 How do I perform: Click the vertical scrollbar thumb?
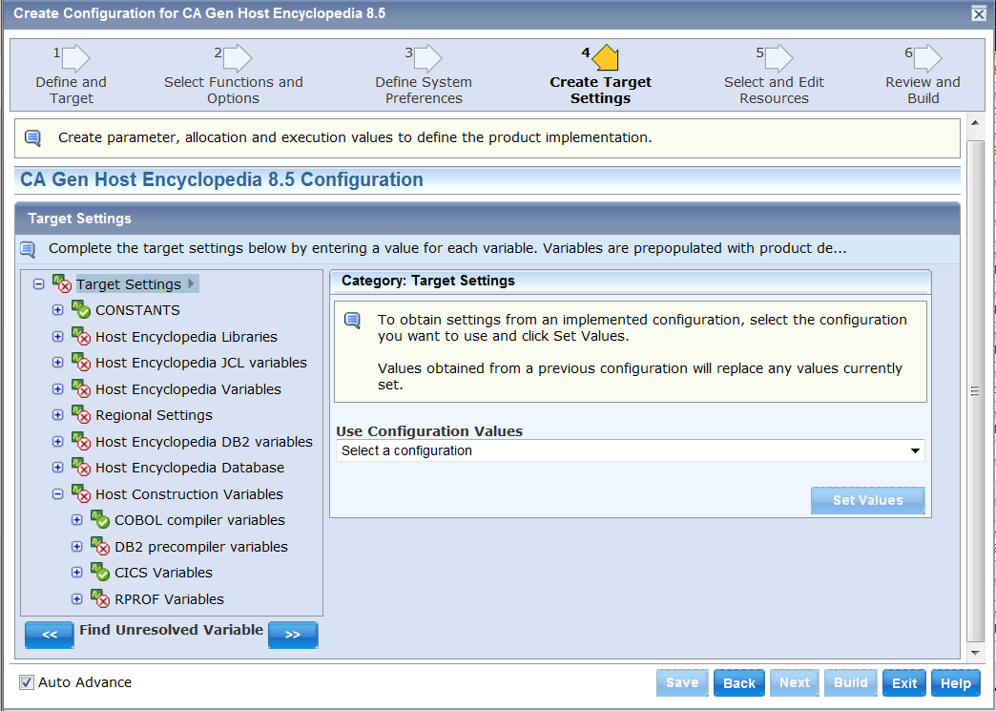coord(975,390)
